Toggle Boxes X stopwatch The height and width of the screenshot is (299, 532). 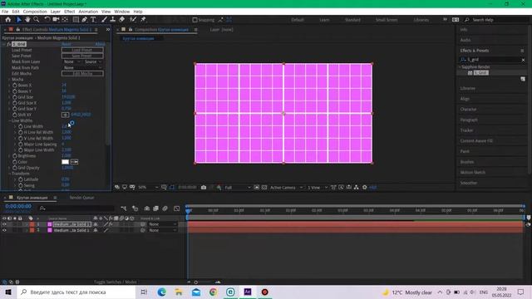point(15,86)
